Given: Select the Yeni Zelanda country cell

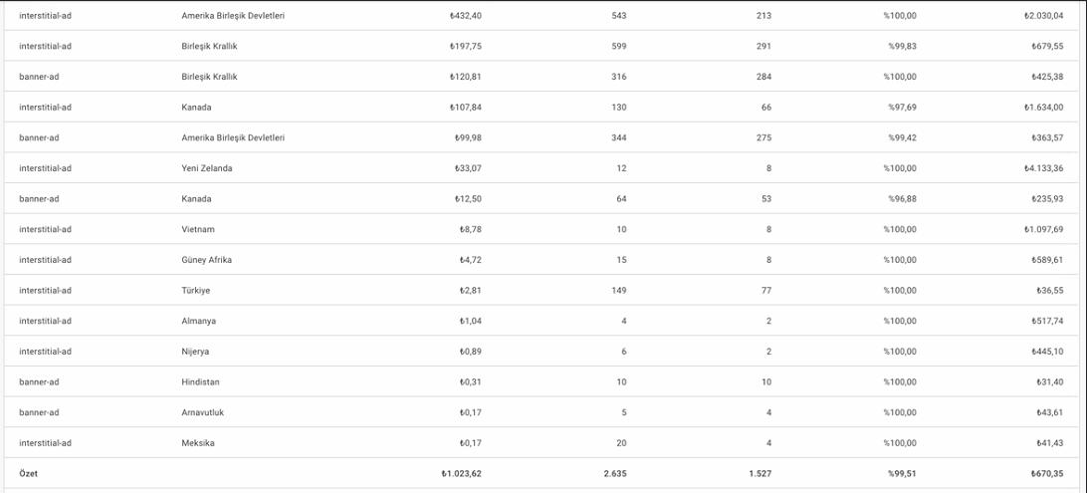Looking at the screenshot, I should pyautogui.click(x=207, y=168).
